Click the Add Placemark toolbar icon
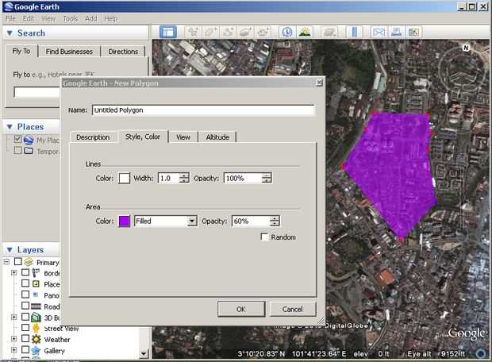Image resolution: width=492 pixels, height=362 pixels. coord(193,32)
